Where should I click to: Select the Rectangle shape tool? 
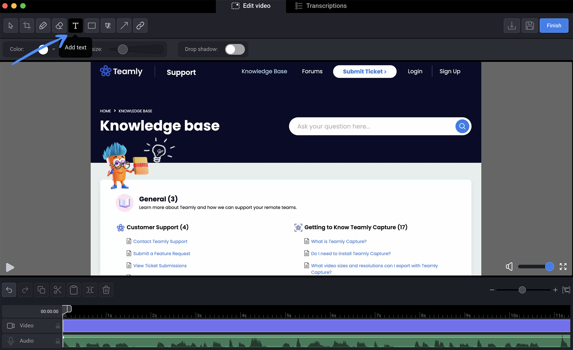pyautogui.click(x=92, y=26)
